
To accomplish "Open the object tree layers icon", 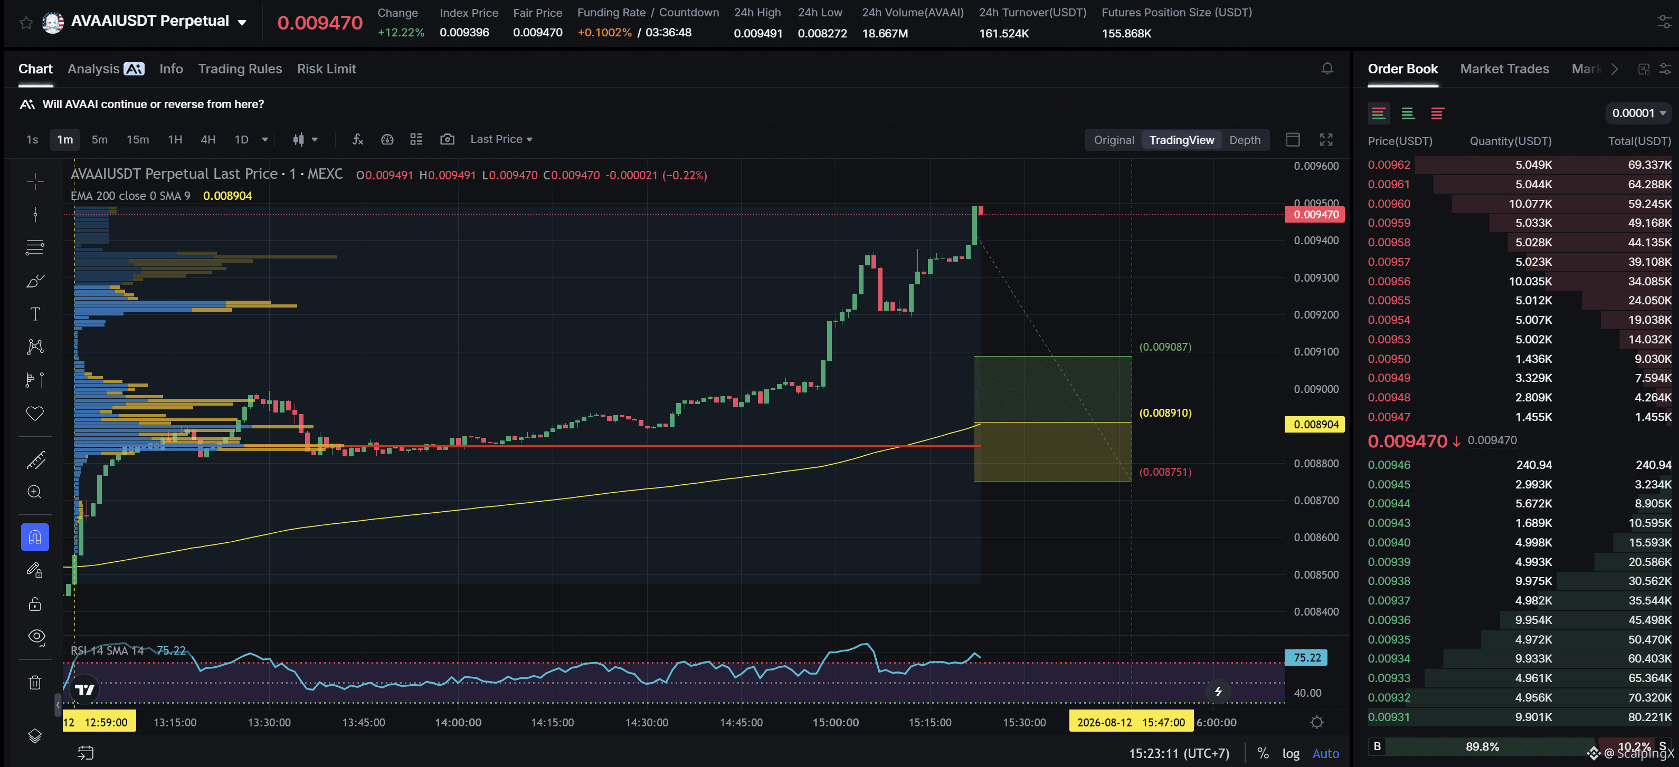I will pos(35,736).
